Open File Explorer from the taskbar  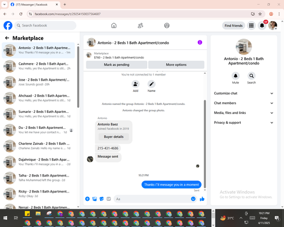(38, 214)
